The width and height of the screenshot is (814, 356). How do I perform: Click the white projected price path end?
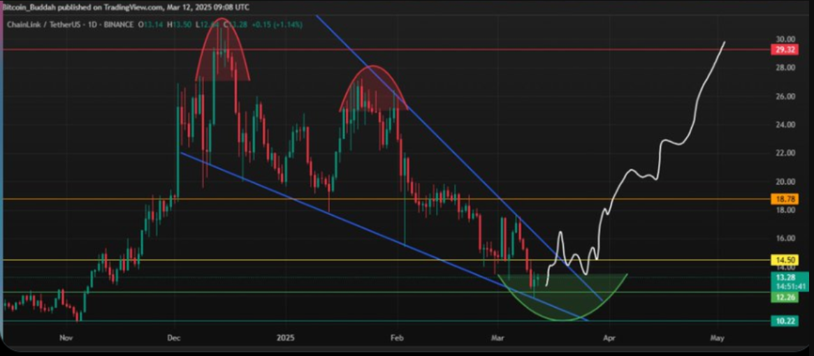725,42
